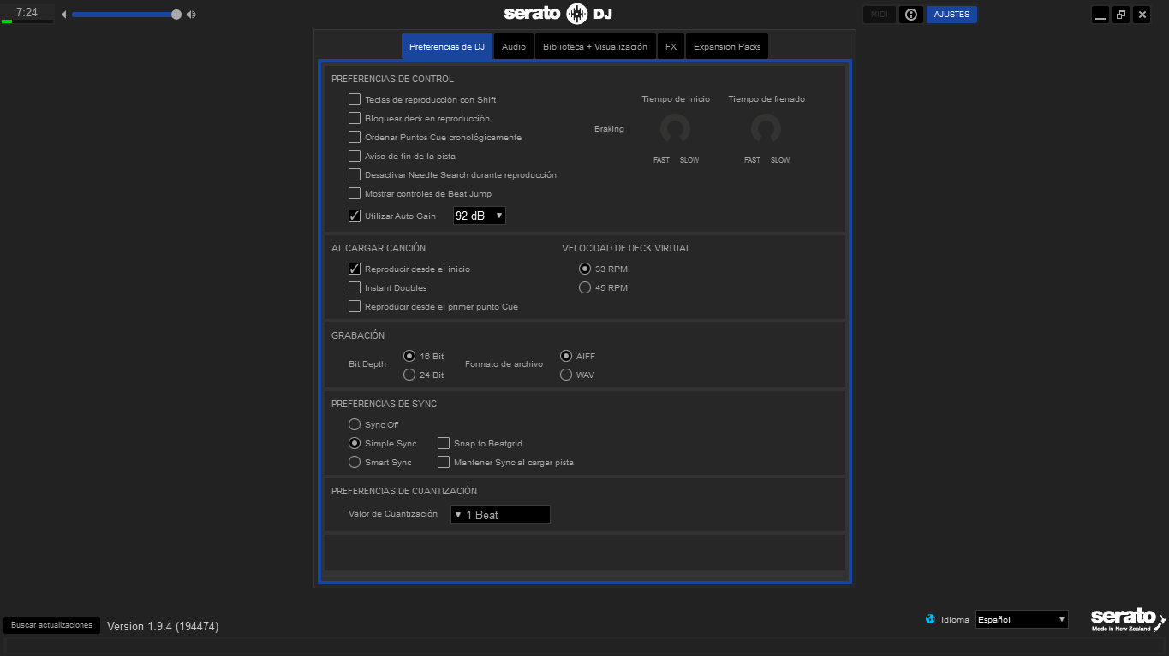Screen dimensions: 1169x656
Task: Enable Ordenar Puntos Cue cronológicamente
Action: point(355,137)
